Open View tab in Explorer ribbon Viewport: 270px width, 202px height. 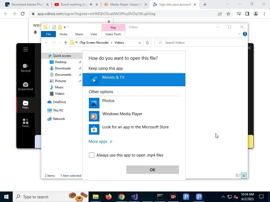pyautogui.click(x=94, y=34)
